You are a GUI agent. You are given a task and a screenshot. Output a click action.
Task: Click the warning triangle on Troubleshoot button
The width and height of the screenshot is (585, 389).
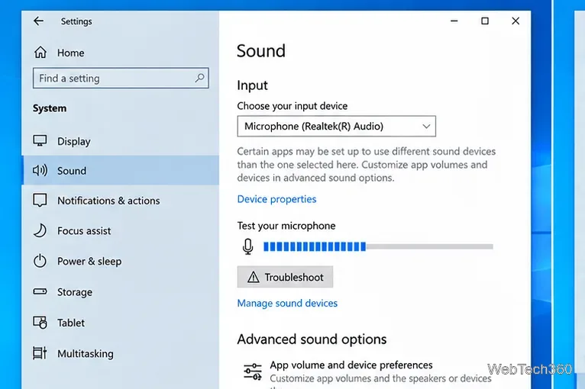point(254,277)
